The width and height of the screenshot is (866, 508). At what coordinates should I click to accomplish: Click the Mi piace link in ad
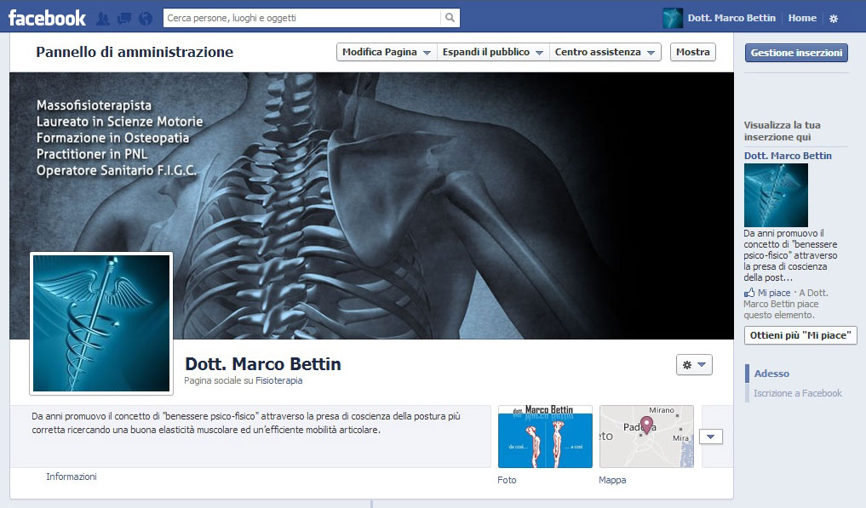tap(774, 293)
